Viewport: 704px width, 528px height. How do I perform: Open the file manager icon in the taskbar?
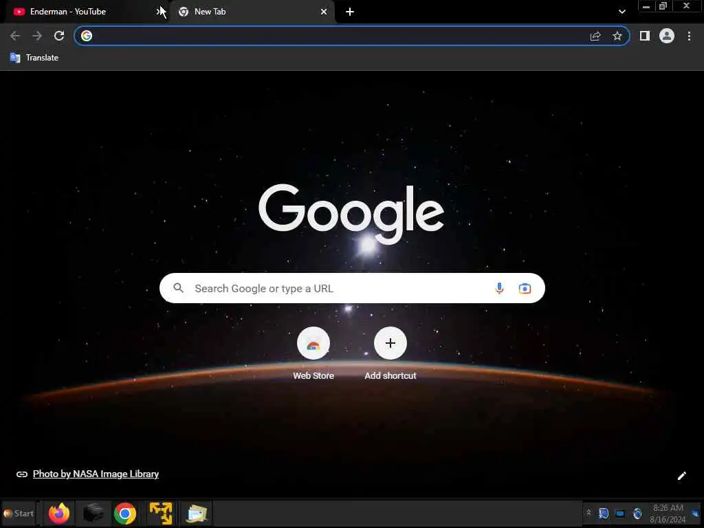click(x=197, y=513)
